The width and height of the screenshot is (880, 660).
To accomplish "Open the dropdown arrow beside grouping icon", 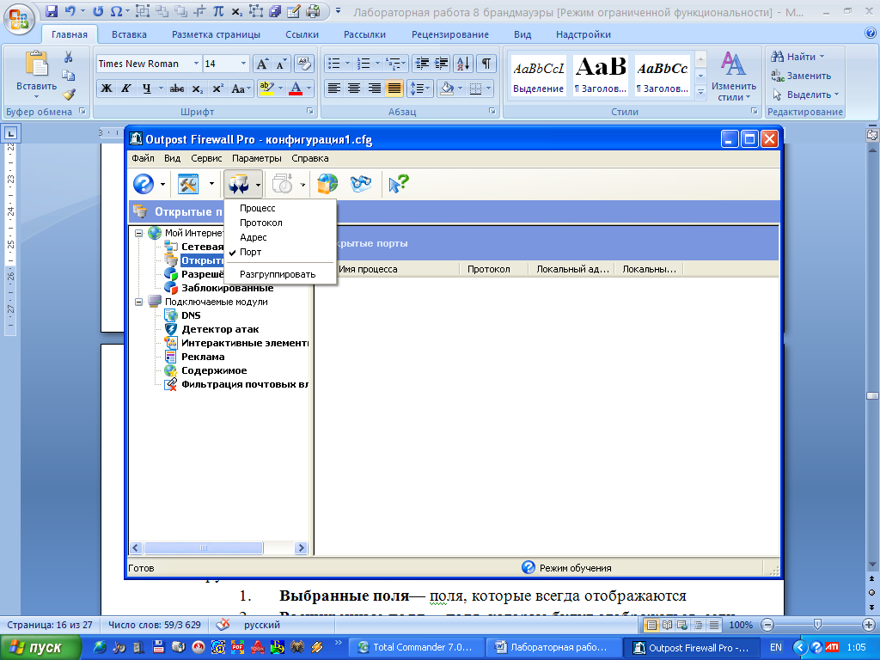I will 258,184.
